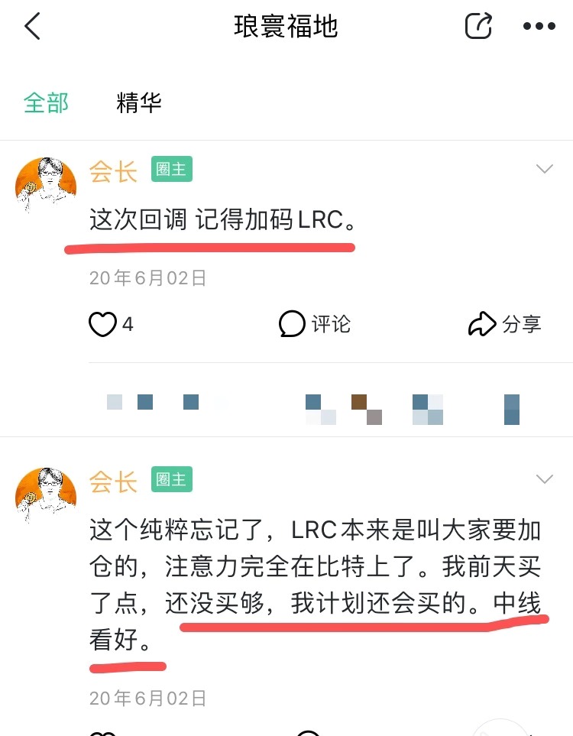Viewport: 573px width, 736px height.
Task: Tap the 圈主 badge on first post
Action: tap(172, 169)
